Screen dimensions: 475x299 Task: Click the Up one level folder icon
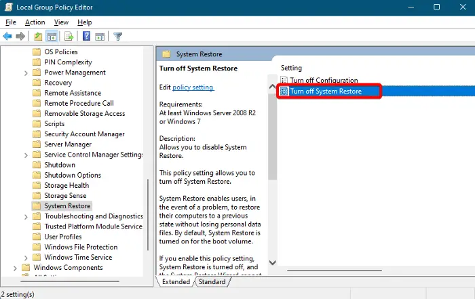(x=38, y=37)
